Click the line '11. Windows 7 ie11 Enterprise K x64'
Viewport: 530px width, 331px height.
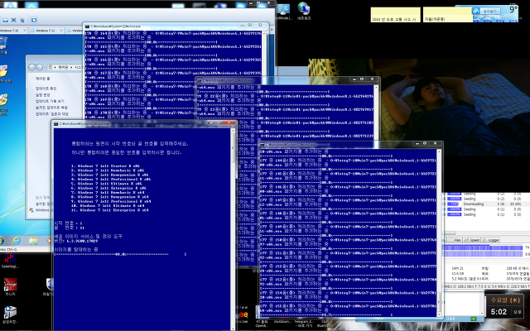110,210
